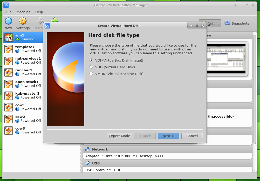The height and width of the screenshot is (181, 260).
Task: Click the green Show arrow toolbar icon
Action: 54,20
